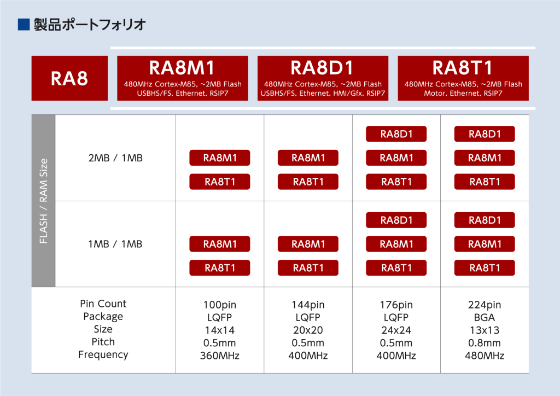Click RA8T1 badge in 2MB row, 176pin column
This screenshot has height=396, width=560.
pos(396,182)
